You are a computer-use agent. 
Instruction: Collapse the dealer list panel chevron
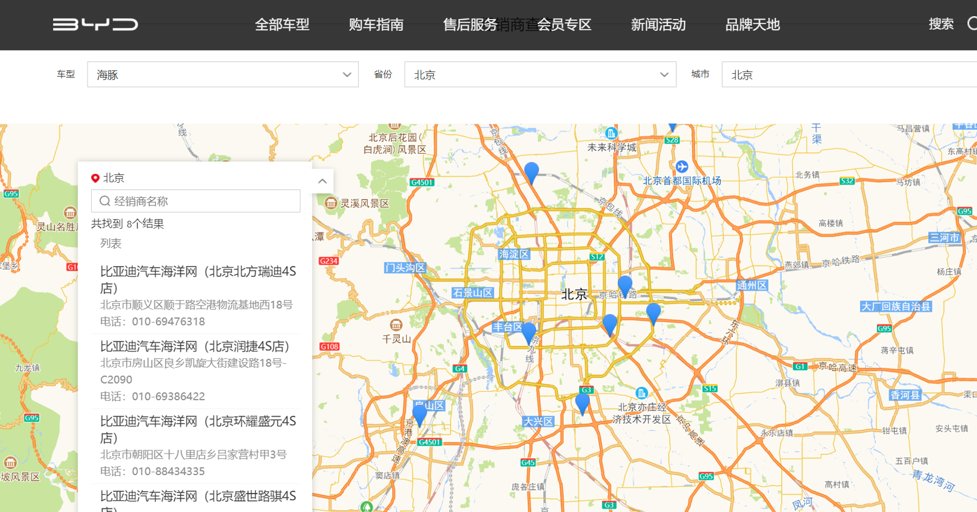(x=322, y=181)
